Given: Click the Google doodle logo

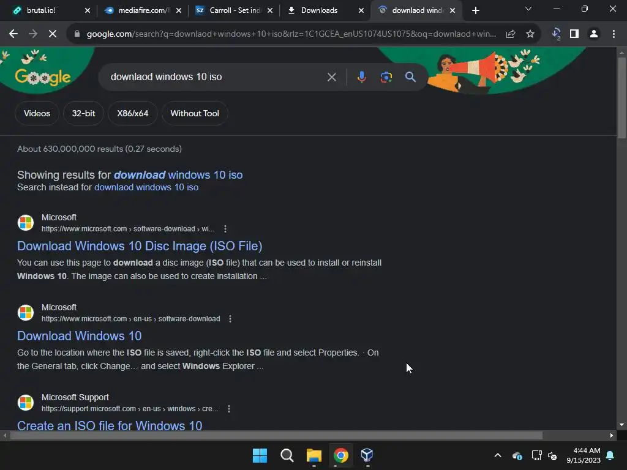Looking at the screenshot, I should click(x=42, y=76).
